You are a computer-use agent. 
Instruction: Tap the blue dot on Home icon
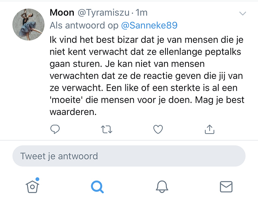[37, 179]
